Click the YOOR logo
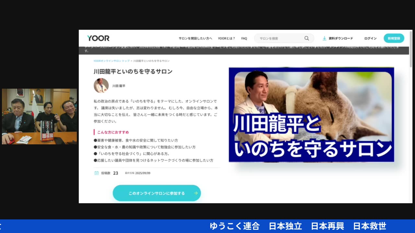 (x=98, y=38)
